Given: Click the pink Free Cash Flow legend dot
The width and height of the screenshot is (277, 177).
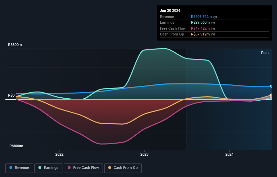Looking at the screenshot, I should click(69, 168).
